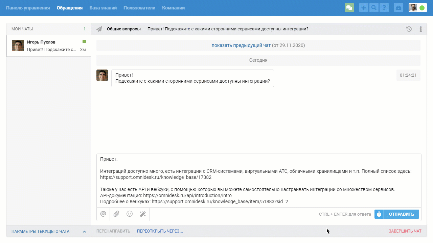Open the emoji smiley picker
This screenshot has height=243, width=433.
click(130, 214)
